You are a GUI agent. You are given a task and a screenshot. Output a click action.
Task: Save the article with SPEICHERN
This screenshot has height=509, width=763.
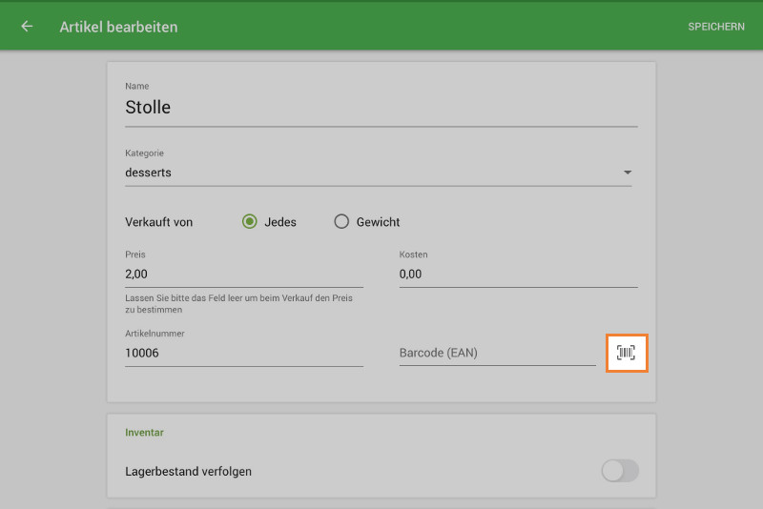(716, 27)
